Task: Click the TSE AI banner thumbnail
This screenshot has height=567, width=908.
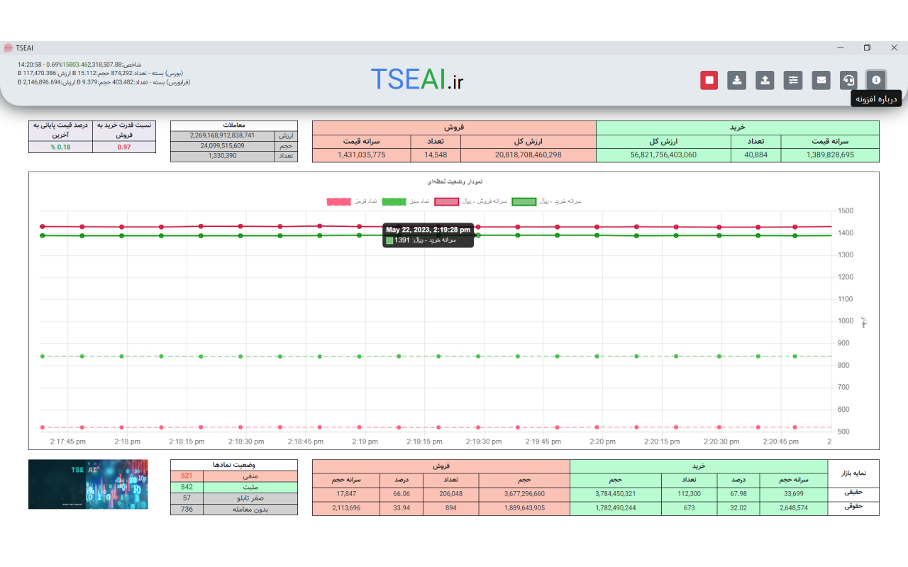Action: click(x=88, y=484)
